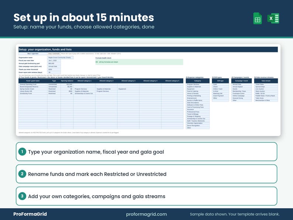Image resolution: width=293 pixels, height=220 pixels.
Task: Select 'Ticket Sales' gala stream
Action: click(266, 85)
